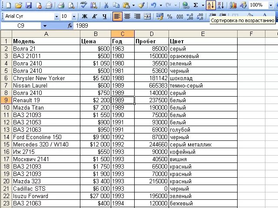Open the Arial Cyr font dropdown arrow
The height and width of the screenshot is (208, 278).
point(56,16)
